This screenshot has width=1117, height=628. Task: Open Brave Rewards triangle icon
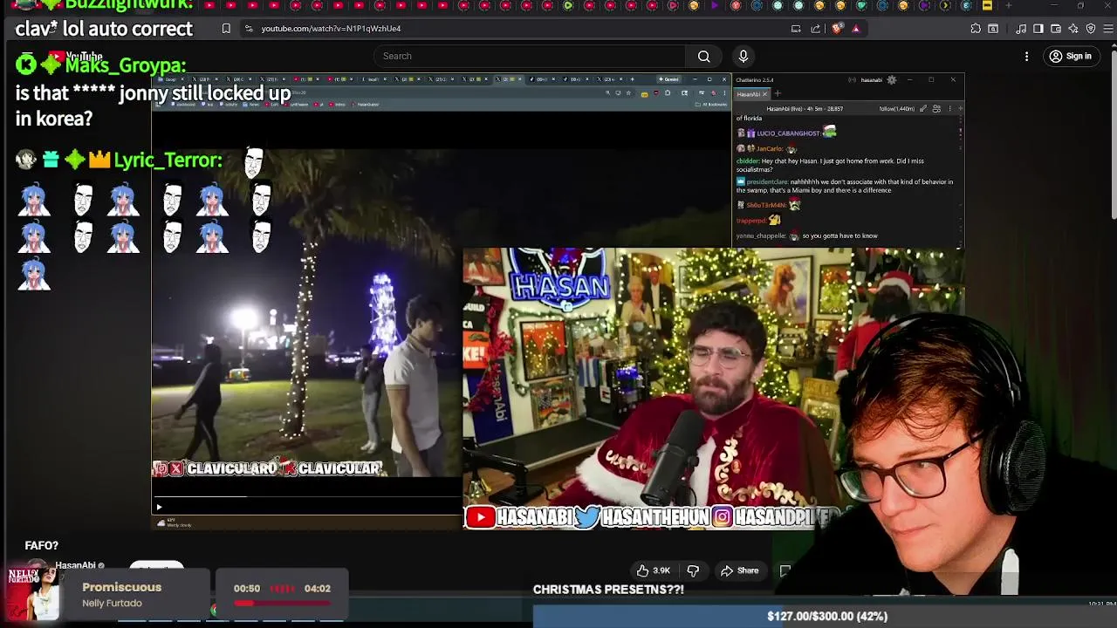856,28
